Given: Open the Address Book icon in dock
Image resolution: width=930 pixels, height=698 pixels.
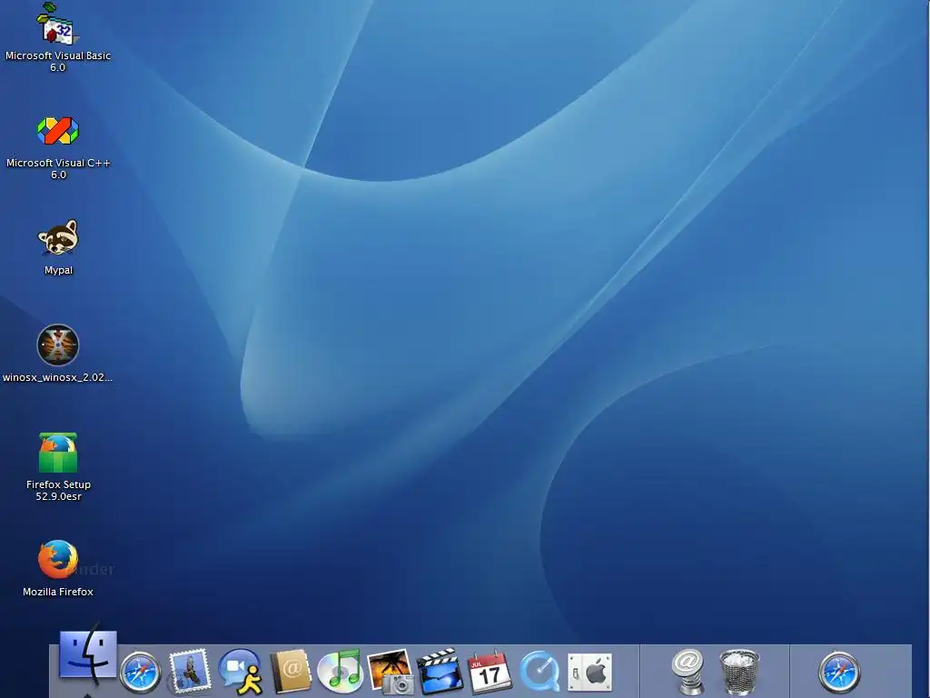Looking at the screenshot, I should (291, 672).
